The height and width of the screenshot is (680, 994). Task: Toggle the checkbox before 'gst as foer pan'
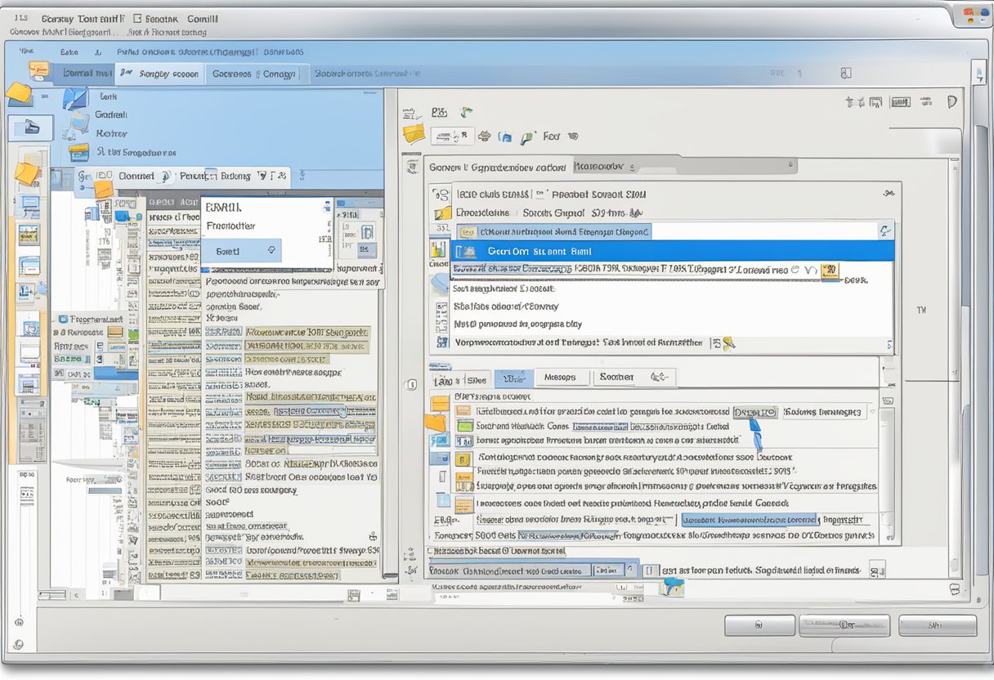point(650,570)
